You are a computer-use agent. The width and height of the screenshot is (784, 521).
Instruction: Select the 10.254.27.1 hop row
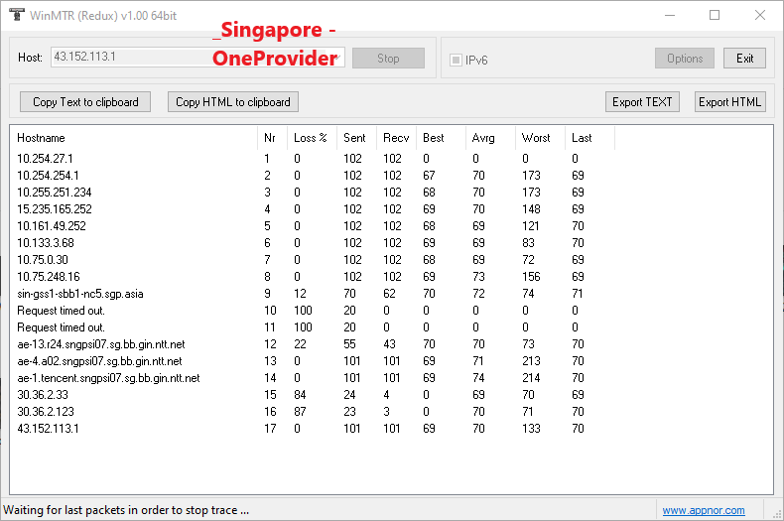tap(313, 159)
